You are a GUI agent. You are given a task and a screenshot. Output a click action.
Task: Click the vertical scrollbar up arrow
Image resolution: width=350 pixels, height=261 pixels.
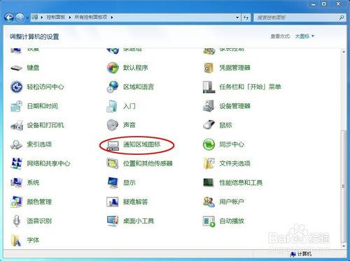coord(344,52)
